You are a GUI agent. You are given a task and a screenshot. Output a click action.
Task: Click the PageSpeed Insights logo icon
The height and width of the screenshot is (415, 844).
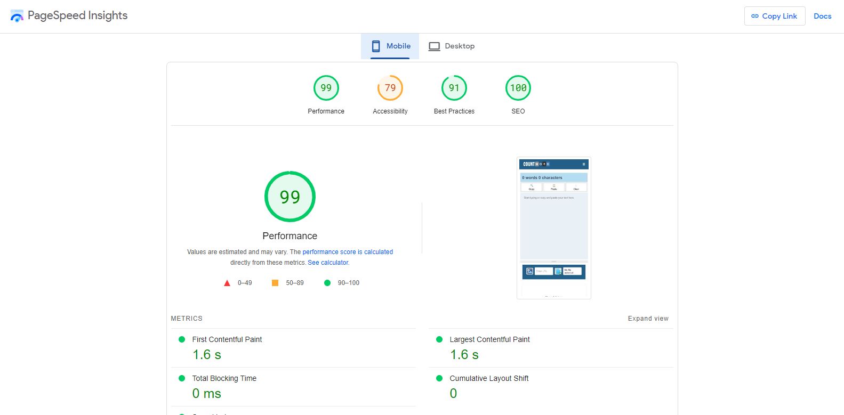coord(17,16)
